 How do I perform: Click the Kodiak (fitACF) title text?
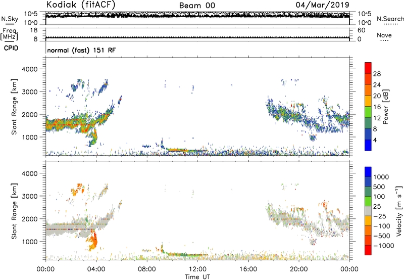click(x=81, y=5)
